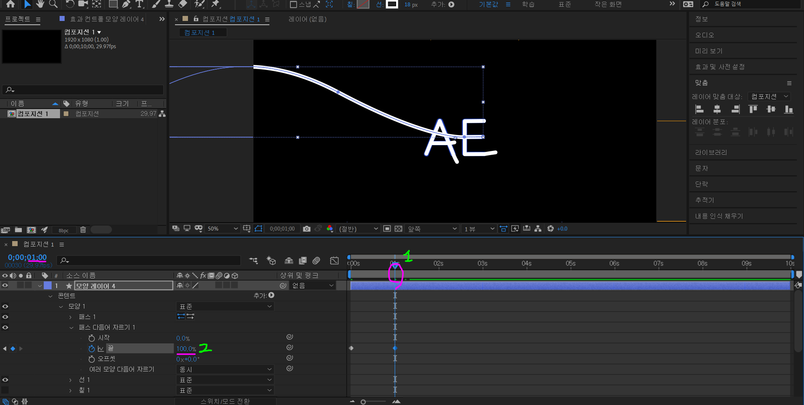Open the 문자 panel
The height and width of the screenshot is (405, 804).
[702, 168]
